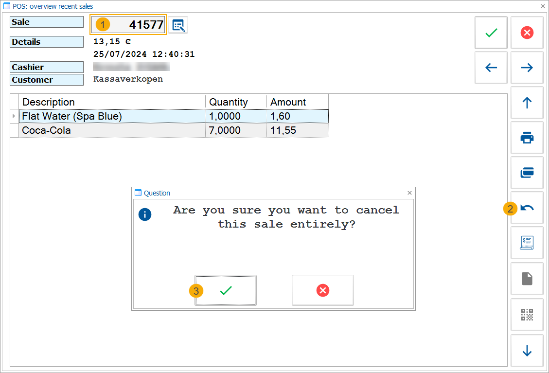Open the receipt printout icon
This screenshot has width=549, height=373.
527,243
